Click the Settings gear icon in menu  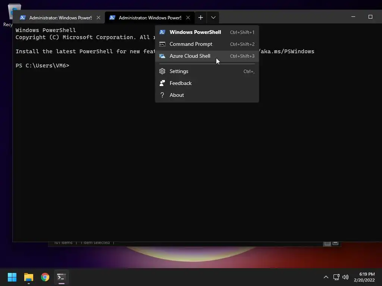tap(162, 71)
